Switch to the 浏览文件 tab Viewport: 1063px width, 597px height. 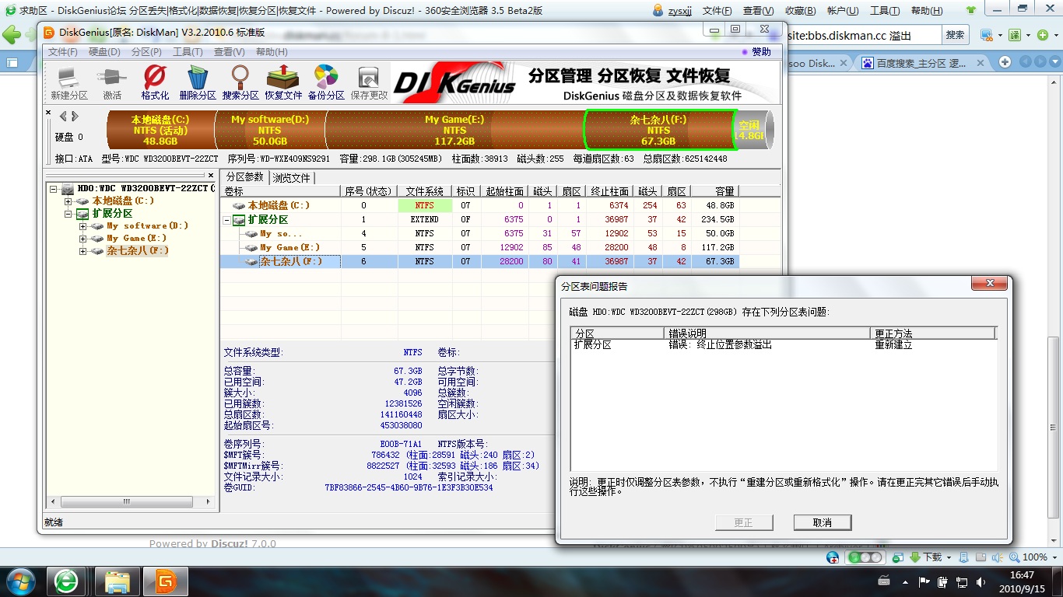coord(291,178)
